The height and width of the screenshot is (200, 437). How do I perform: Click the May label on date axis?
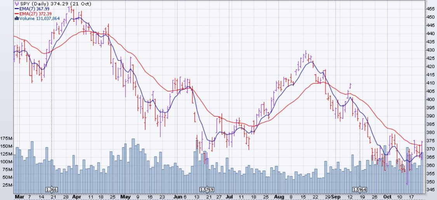(124, 197)
